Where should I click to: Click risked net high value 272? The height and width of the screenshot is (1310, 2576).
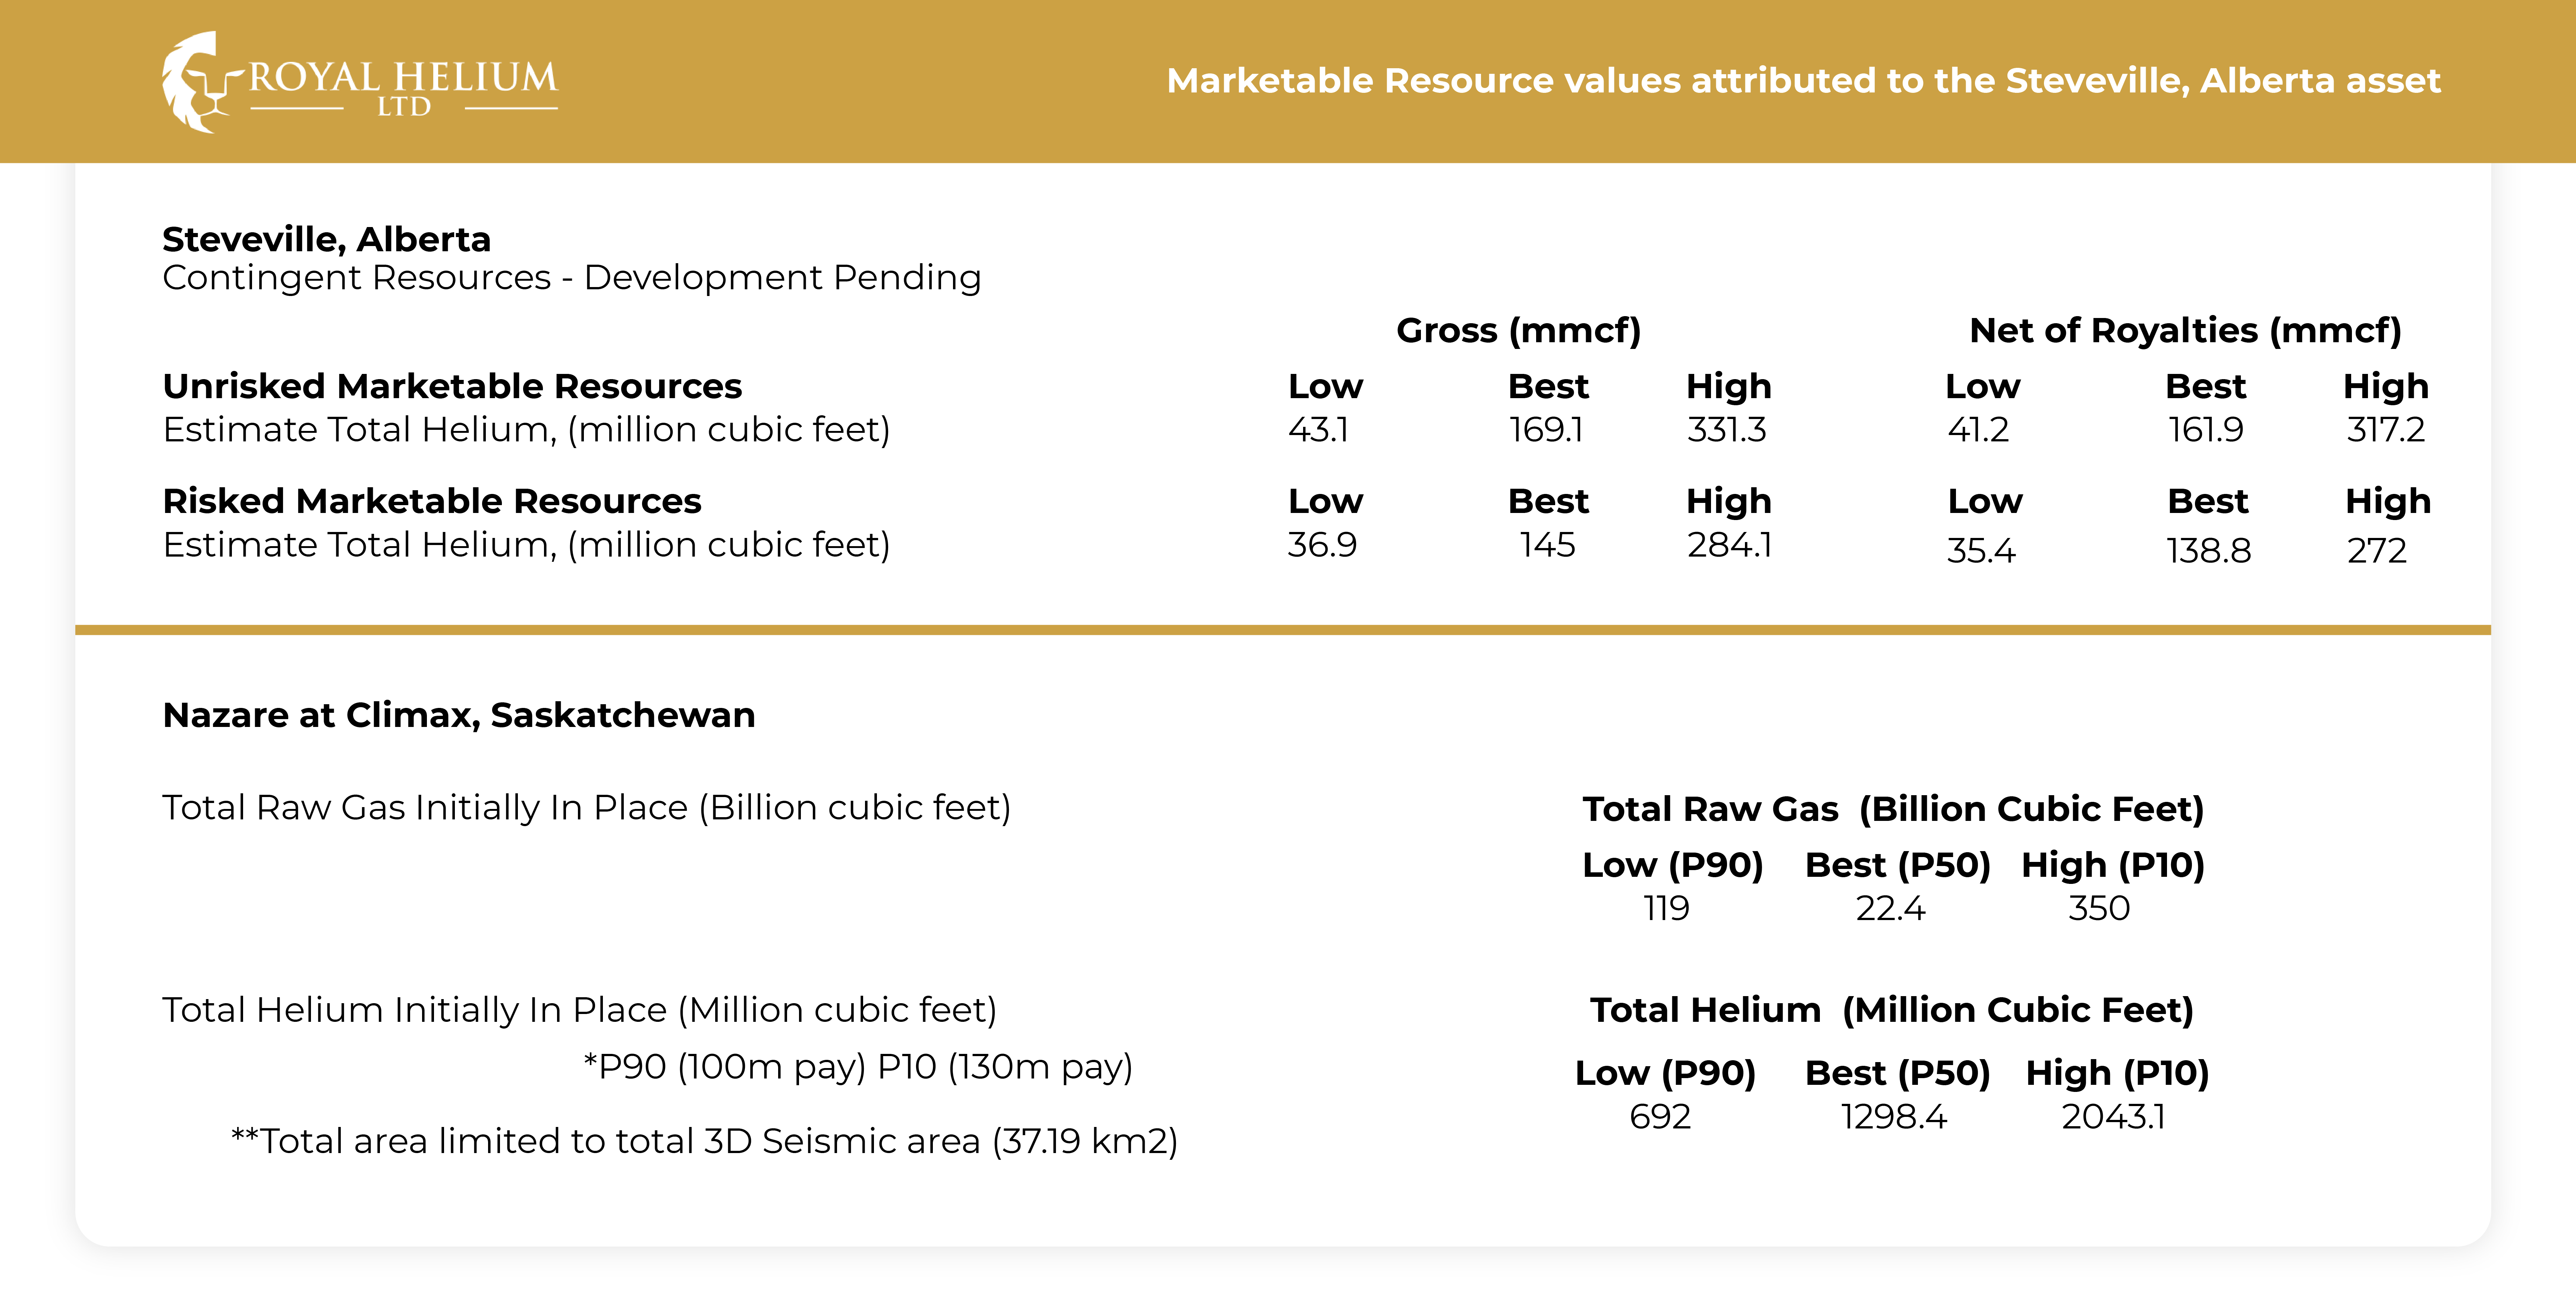pos(2377,551)
